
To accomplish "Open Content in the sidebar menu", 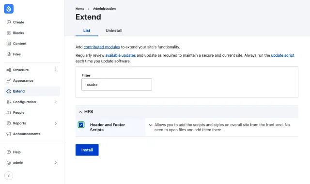I will (x=19, y=44).
